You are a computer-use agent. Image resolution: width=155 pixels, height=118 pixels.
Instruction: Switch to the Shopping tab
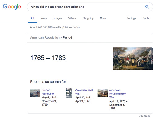[x=88, y=18]
